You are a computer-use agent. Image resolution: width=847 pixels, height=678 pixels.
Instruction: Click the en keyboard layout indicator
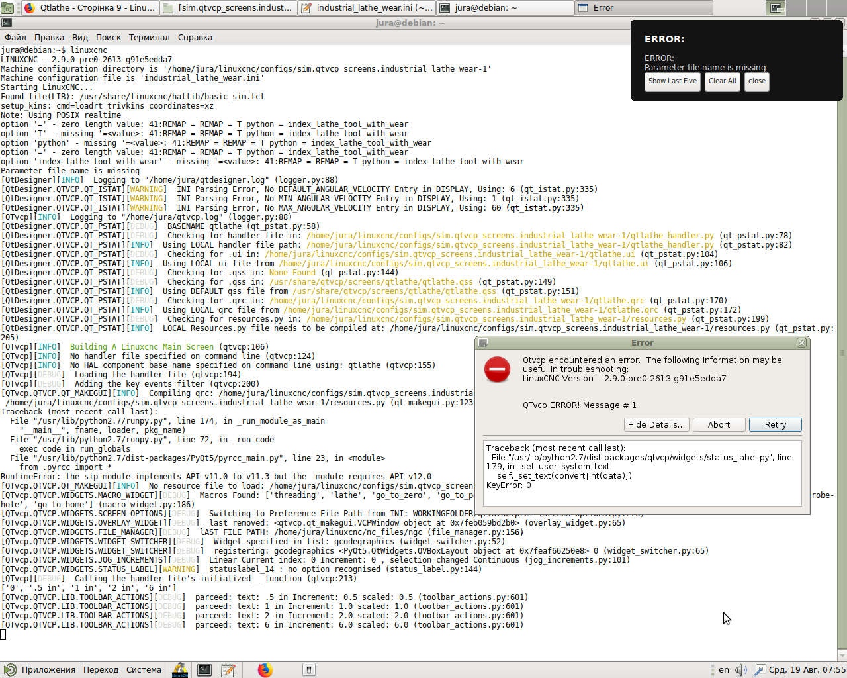coord(724,670)
